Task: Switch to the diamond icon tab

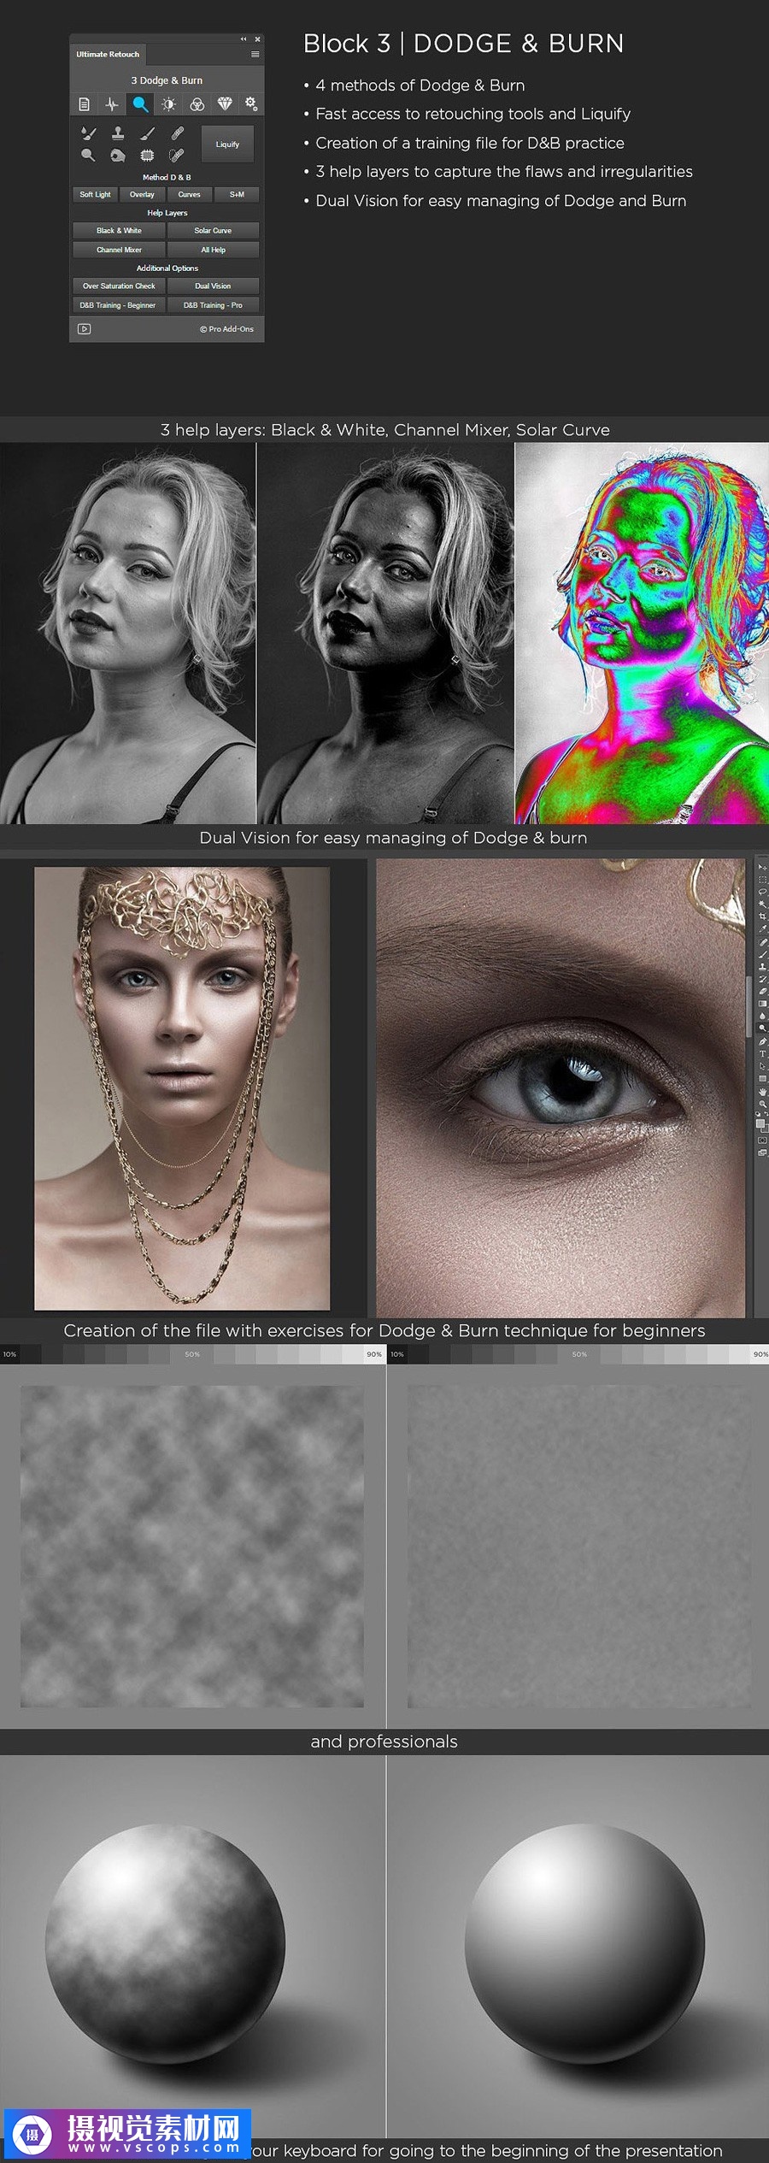Action: 225,104
